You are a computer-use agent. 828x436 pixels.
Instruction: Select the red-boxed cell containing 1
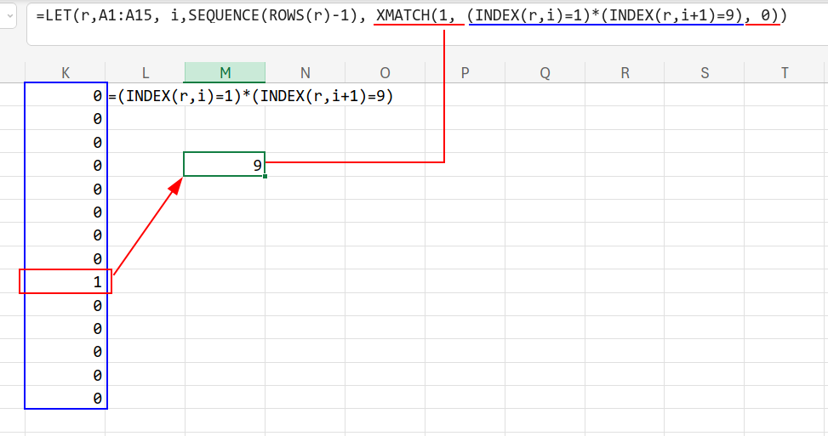point(66,281)
